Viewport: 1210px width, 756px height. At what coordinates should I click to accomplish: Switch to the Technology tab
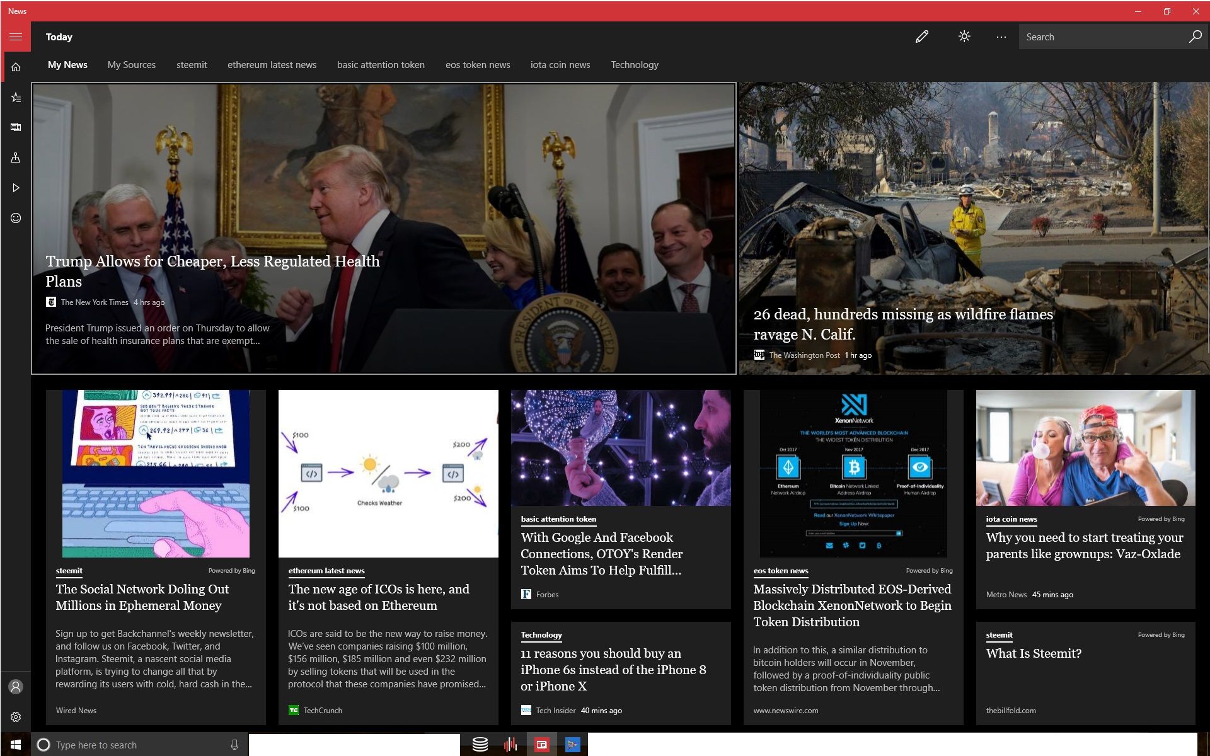tap(635, 65)
